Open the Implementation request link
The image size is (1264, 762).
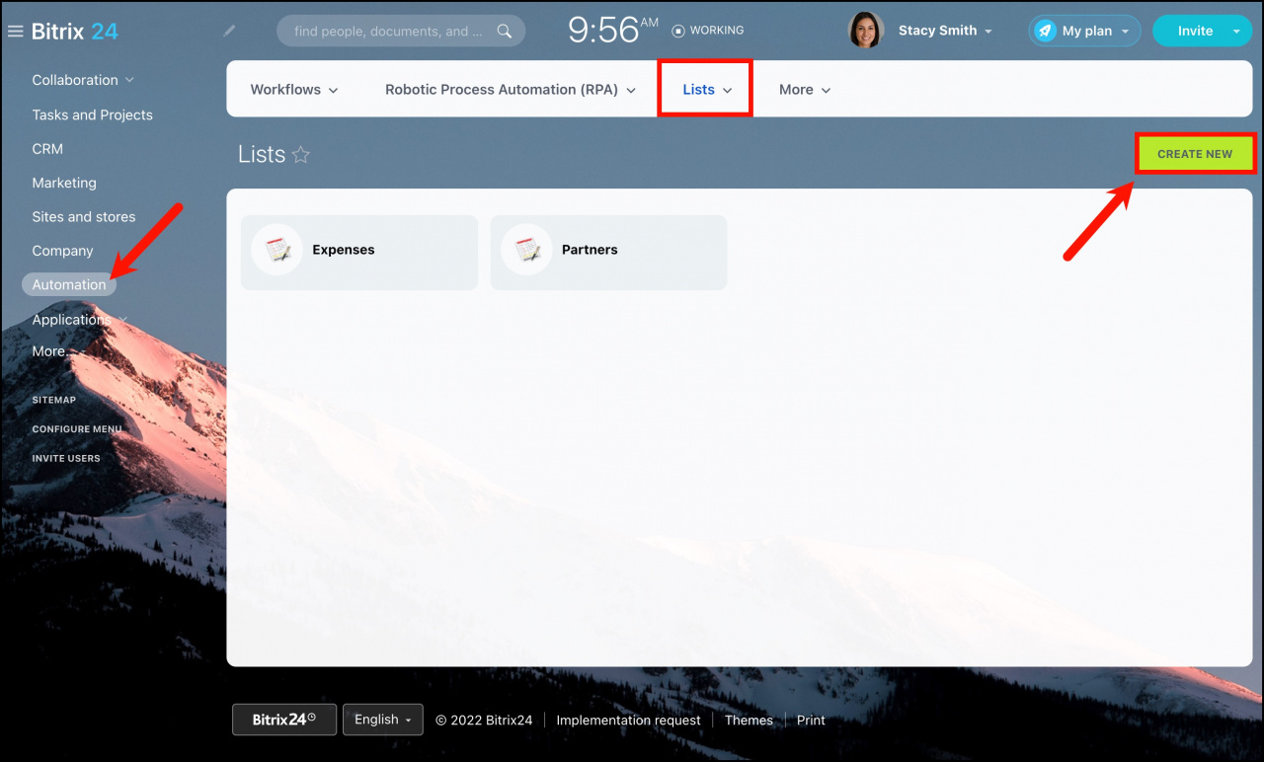pos(629,720)
